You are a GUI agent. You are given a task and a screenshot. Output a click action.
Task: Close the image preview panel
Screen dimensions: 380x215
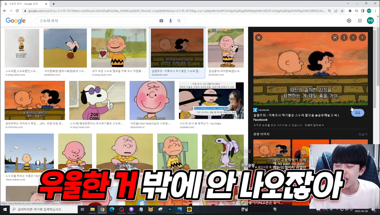tap(259, 37)
